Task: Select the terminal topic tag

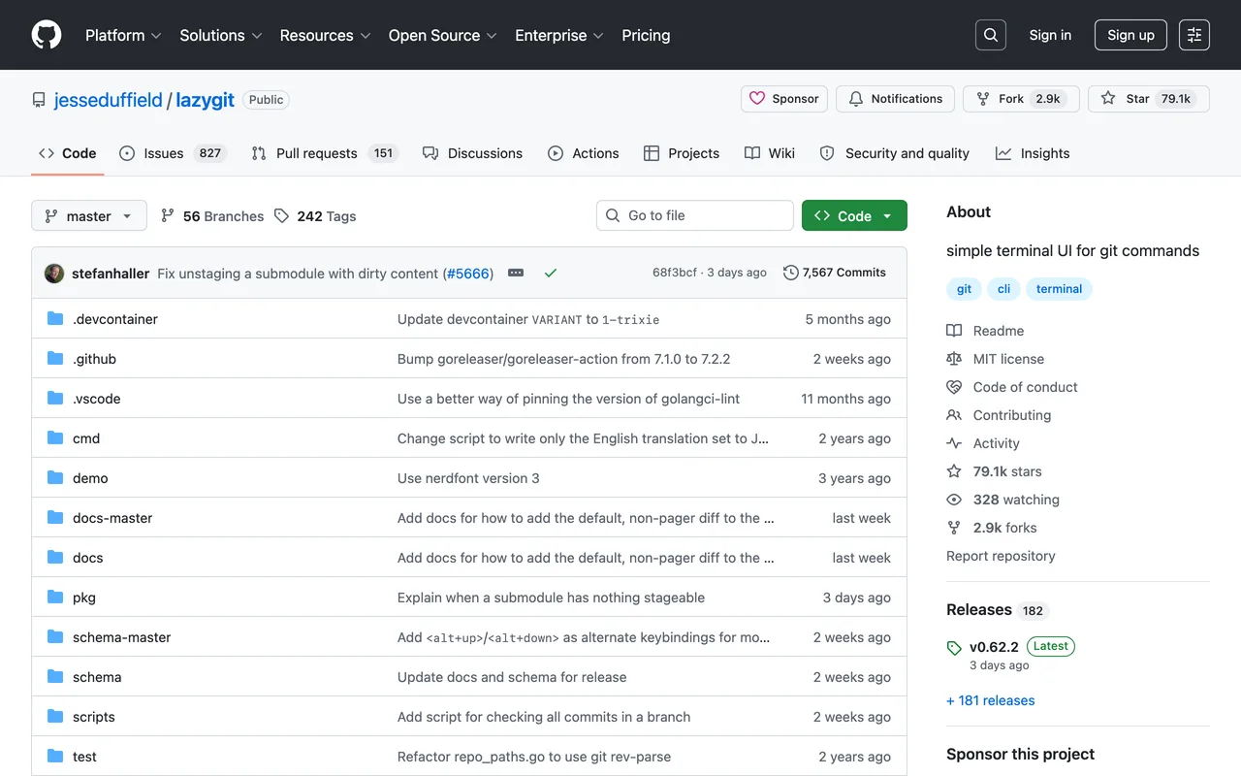Action: click(1059, 289)
